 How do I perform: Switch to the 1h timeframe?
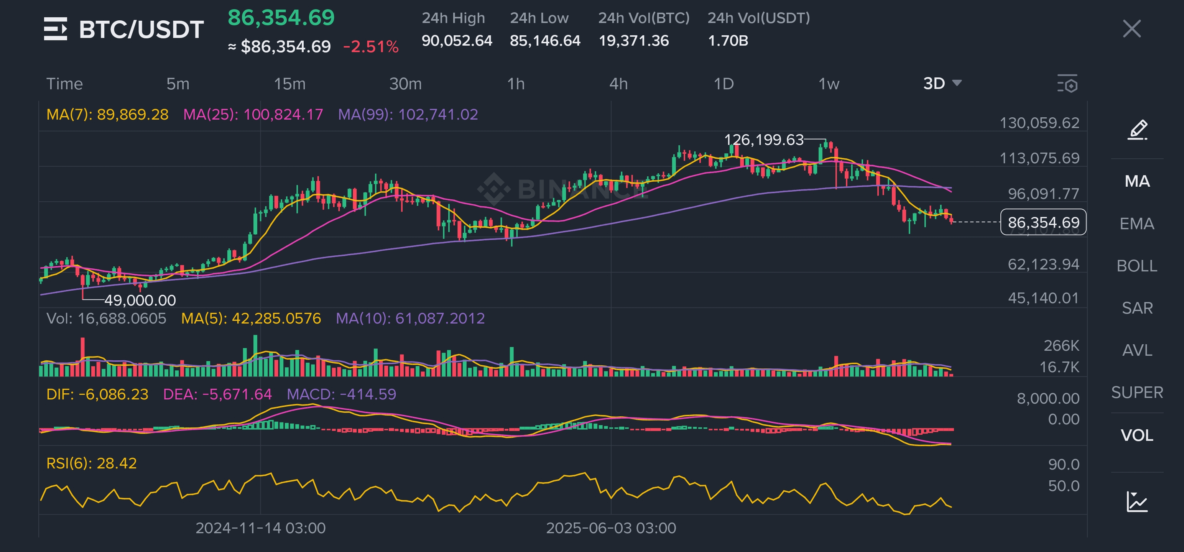[x=516, y=84]
